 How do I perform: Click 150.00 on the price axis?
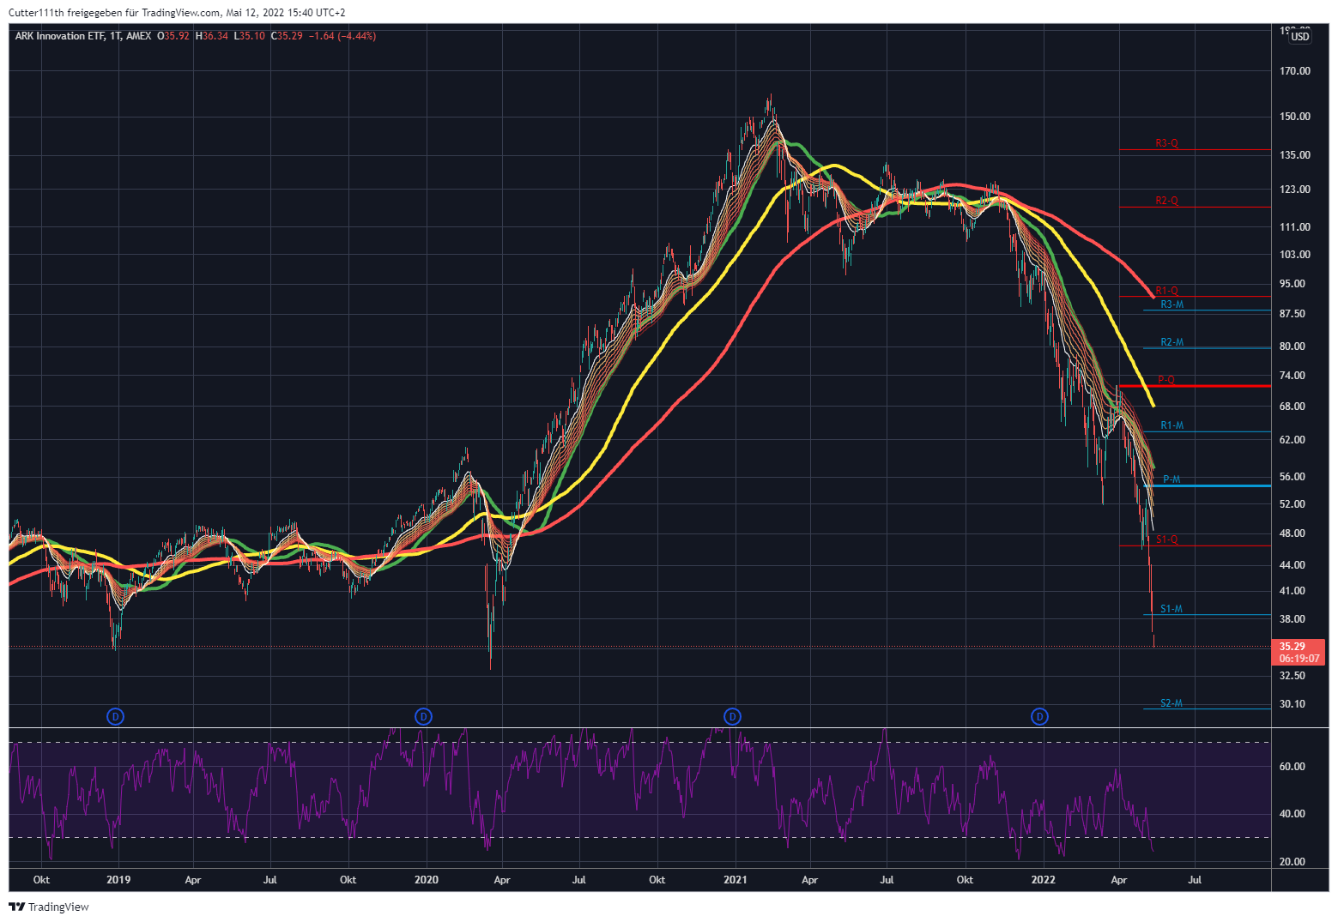click(1295, 117)
